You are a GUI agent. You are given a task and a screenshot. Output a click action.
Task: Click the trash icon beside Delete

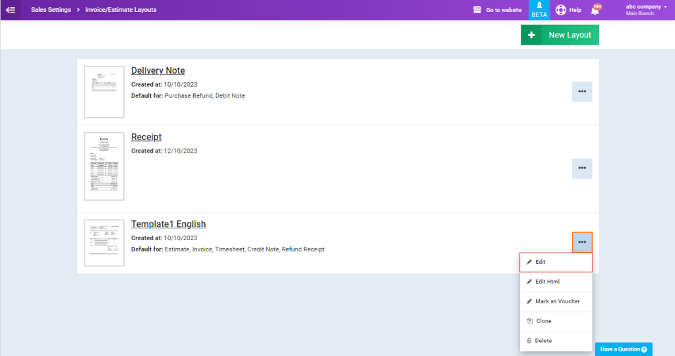(x=529, y=341)
